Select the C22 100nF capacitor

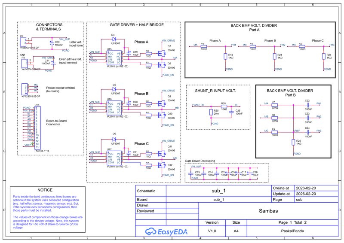(308, 105)
